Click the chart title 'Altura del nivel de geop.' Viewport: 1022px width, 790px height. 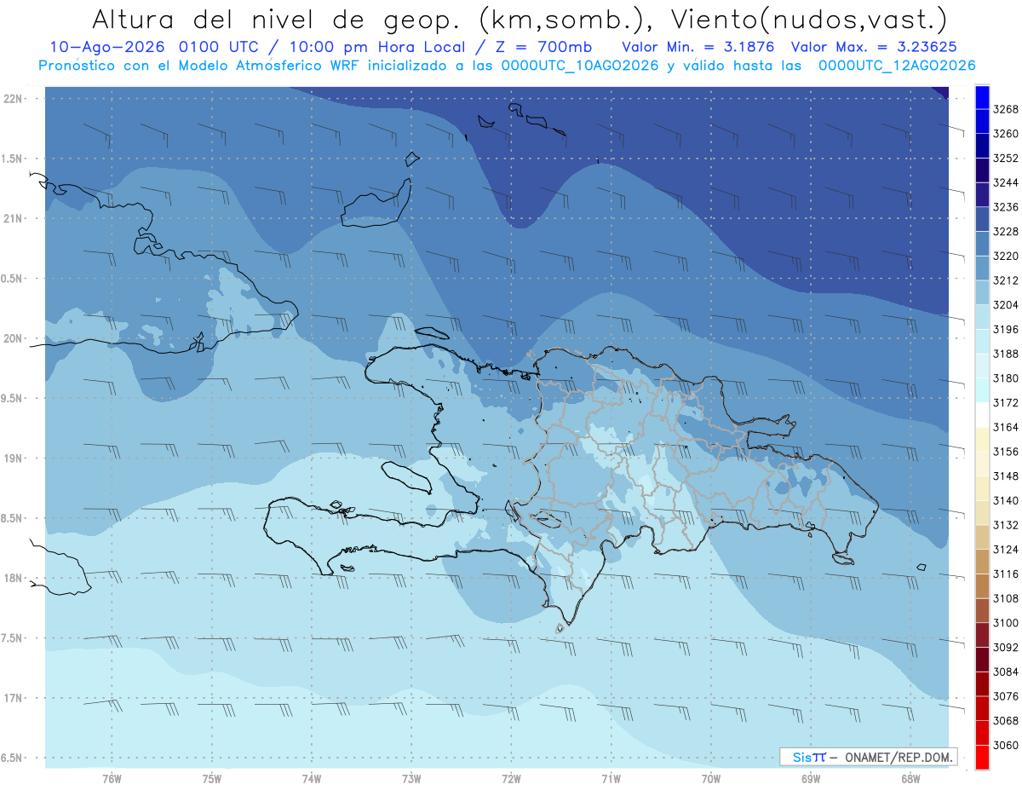[x=276, y=19]
